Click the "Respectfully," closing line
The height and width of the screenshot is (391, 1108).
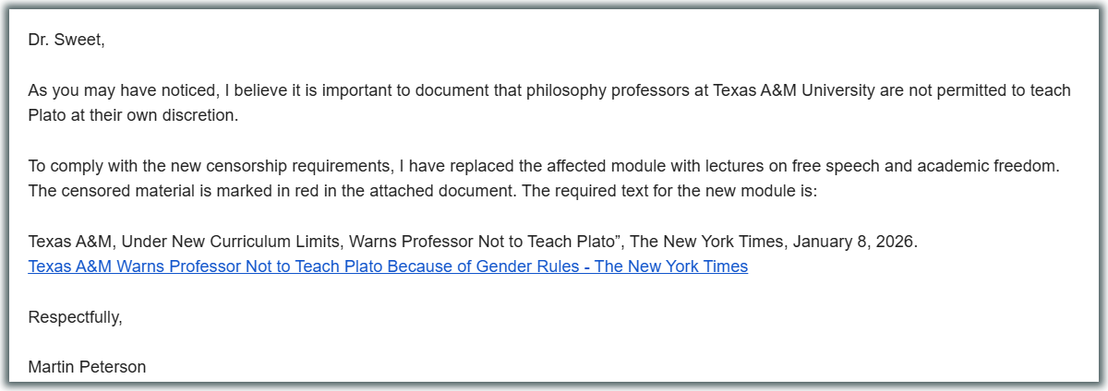75,317
